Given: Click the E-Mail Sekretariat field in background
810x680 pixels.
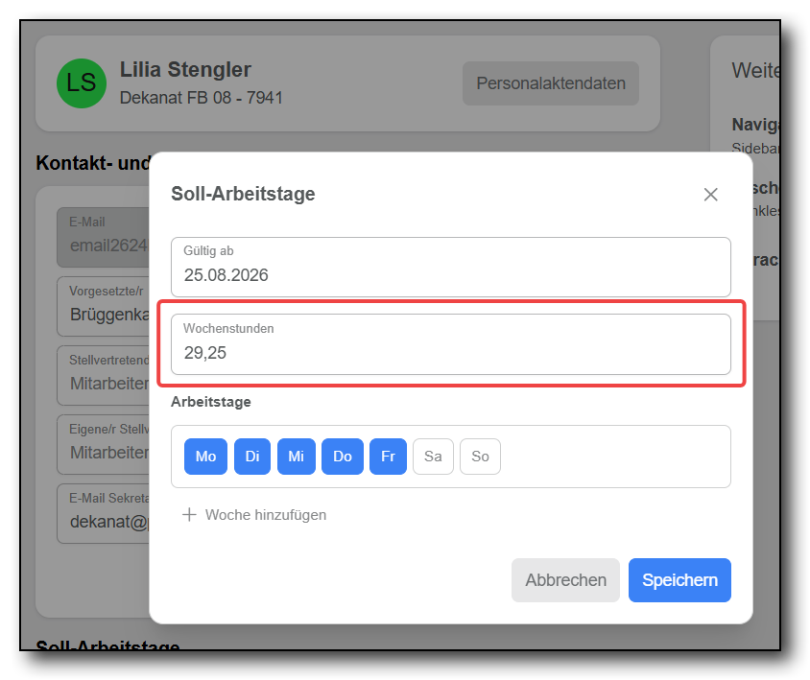Looking at the screenshot, I should (x=104, y=513).
